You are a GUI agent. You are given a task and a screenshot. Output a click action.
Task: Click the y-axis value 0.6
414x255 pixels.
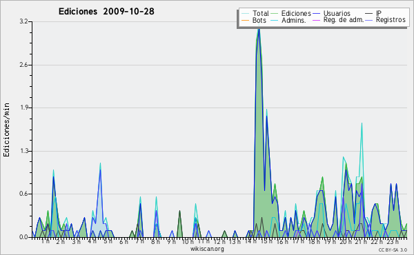coord(24,194)
